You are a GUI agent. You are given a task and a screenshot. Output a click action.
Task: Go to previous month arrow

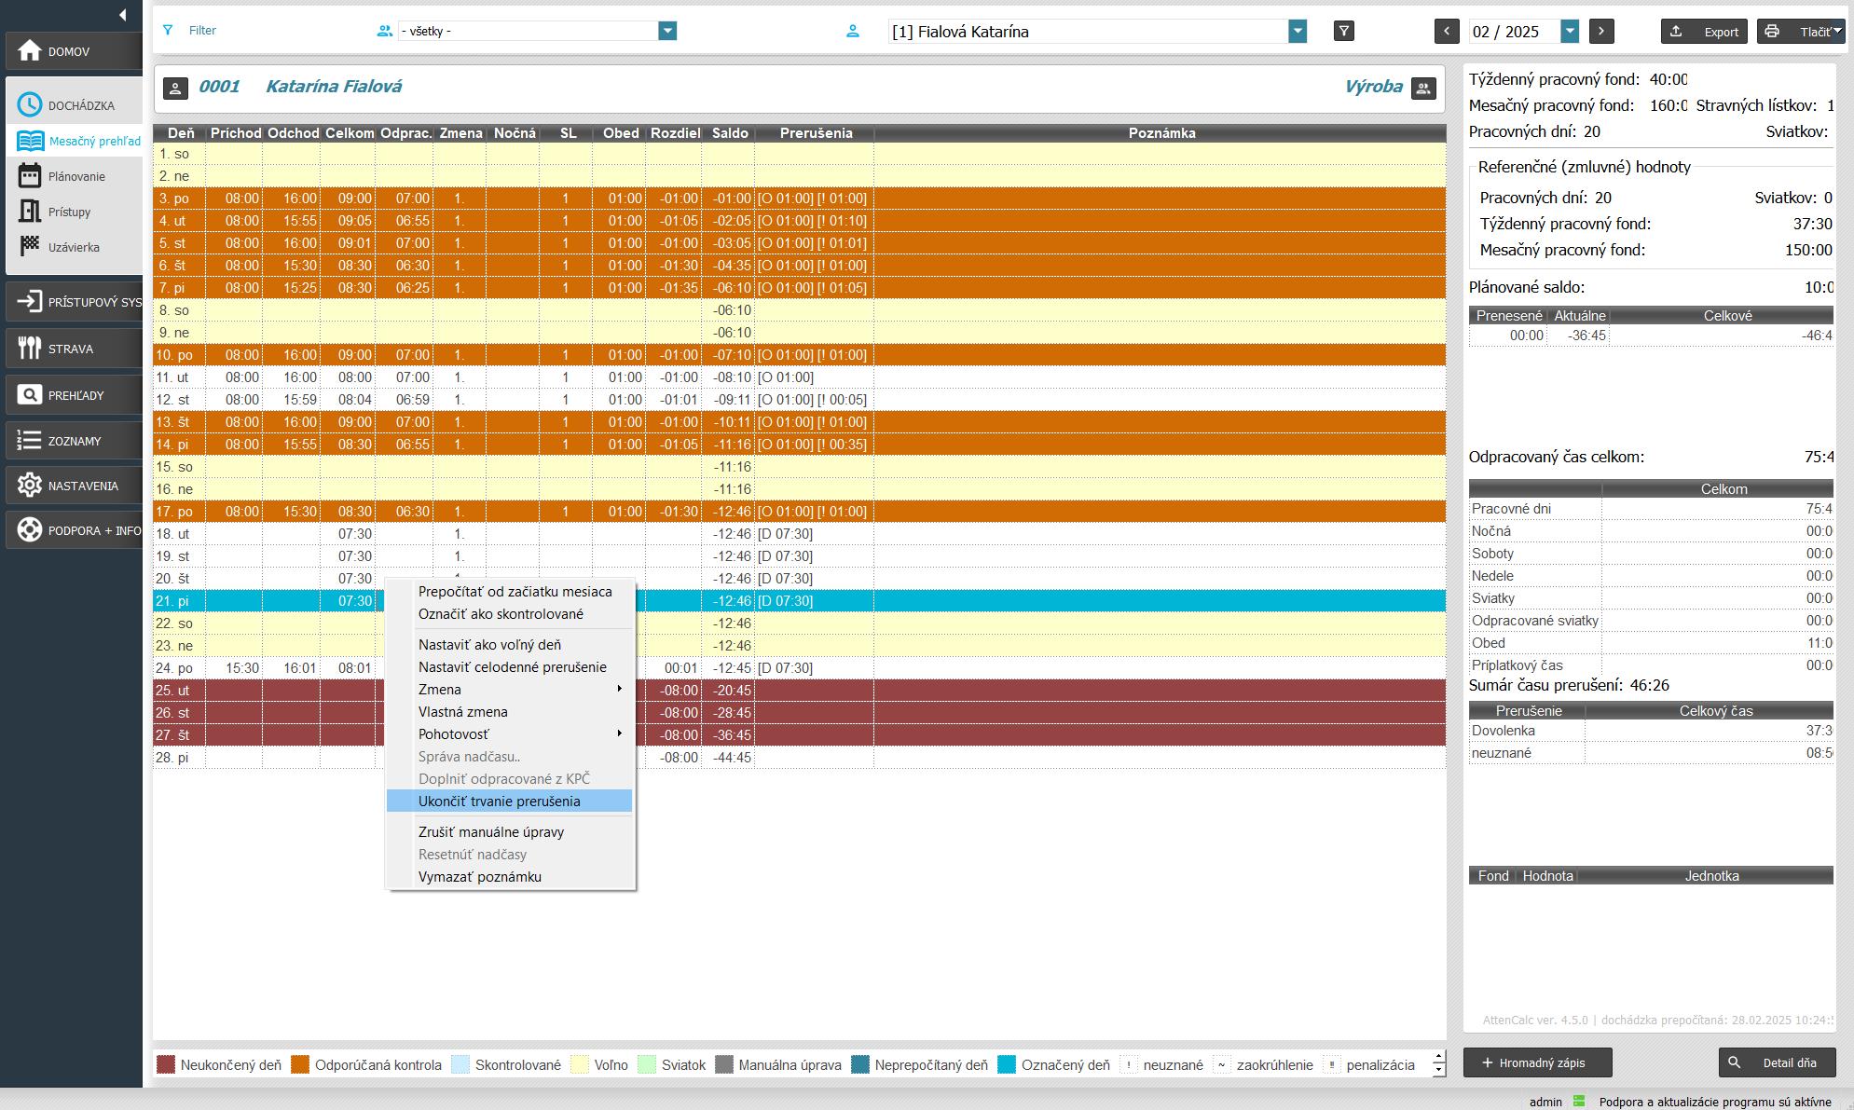pyautogui.click(x=1446, y=31)
